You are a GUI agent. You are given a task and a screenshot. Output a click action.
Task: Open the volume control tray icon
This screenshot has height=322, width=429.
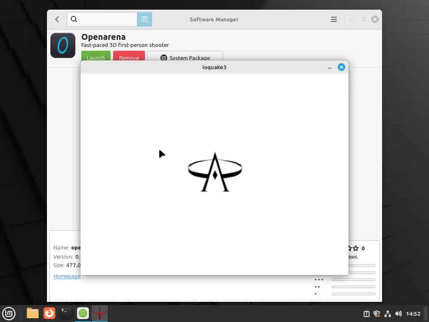tap(398, 314)
